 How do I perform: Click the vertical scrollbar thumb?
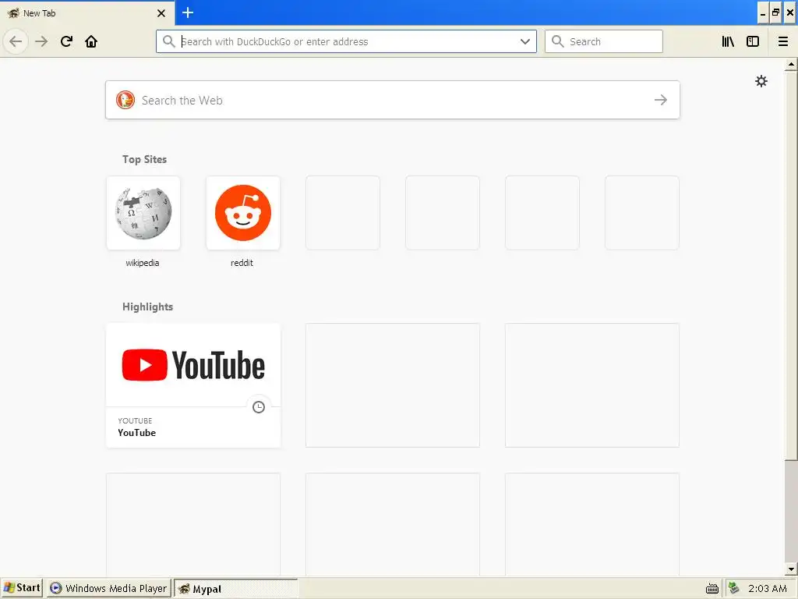tap(791, 265)
